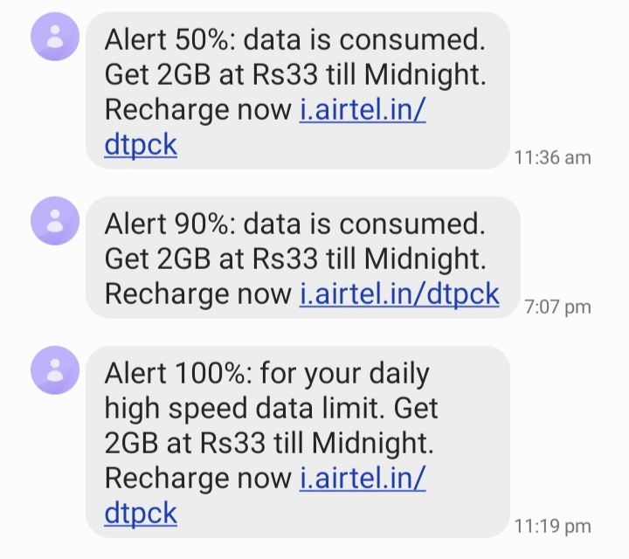
Task: Open the airtel recharge link in 100% alert
Action: 363,478
